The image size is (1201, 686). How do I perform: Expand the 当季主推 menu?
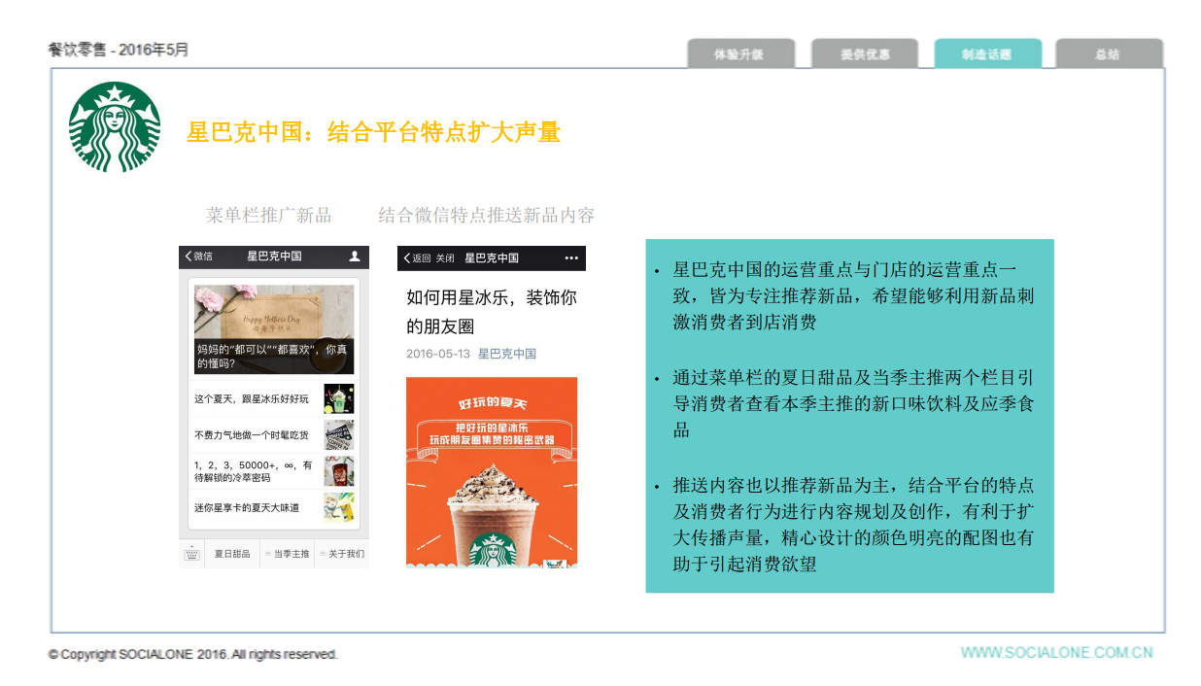tap(288, 554)
